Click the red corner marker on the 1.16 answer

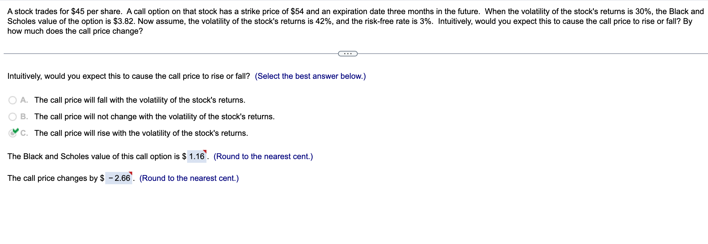click(205, 151)
